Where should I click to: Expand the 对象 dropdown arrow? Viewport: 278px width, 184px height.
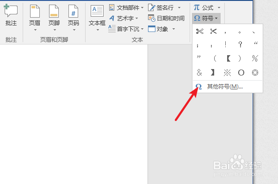pos(173,29)
